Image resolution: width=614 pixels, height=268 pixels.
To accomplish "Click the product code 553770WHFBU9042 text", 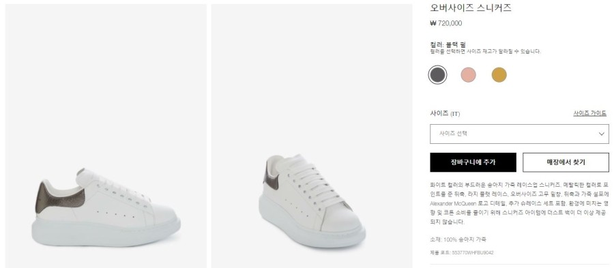I will [462, 253].
